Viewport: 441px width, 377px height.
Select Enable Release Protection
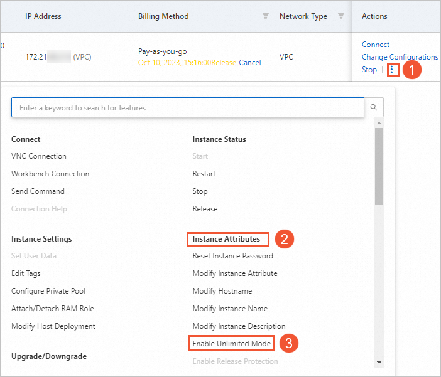tap(235, 361)
